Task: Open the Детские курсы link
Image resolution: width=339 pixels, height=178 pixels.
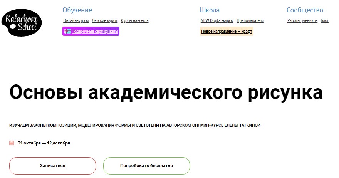Action: 105,21
